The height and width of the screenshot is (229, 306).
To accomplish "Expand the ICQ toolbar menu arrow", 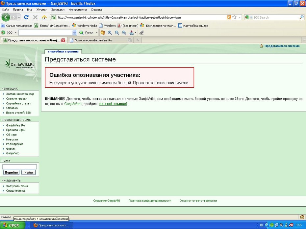I will [x=16, y=32].
